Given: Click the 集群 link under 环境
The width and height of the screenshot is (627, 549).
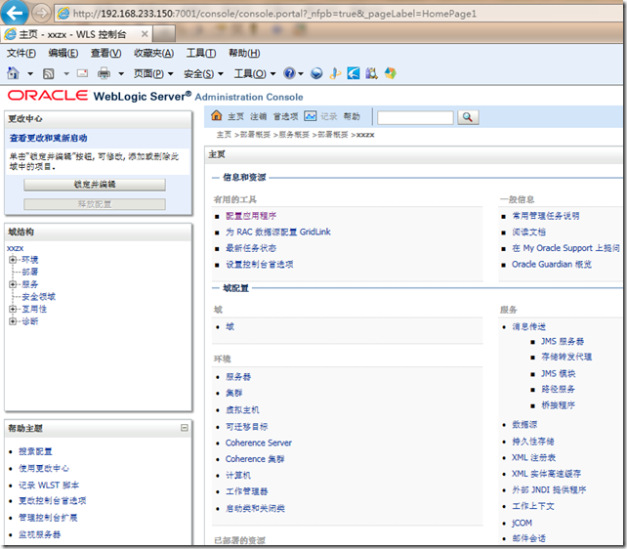Looking at the screenshot, I should [x=234, y=393].
